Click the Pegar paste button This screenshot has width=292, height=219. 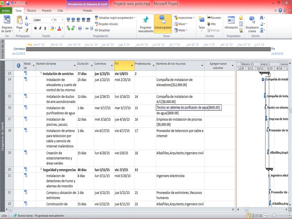(19, 24)
